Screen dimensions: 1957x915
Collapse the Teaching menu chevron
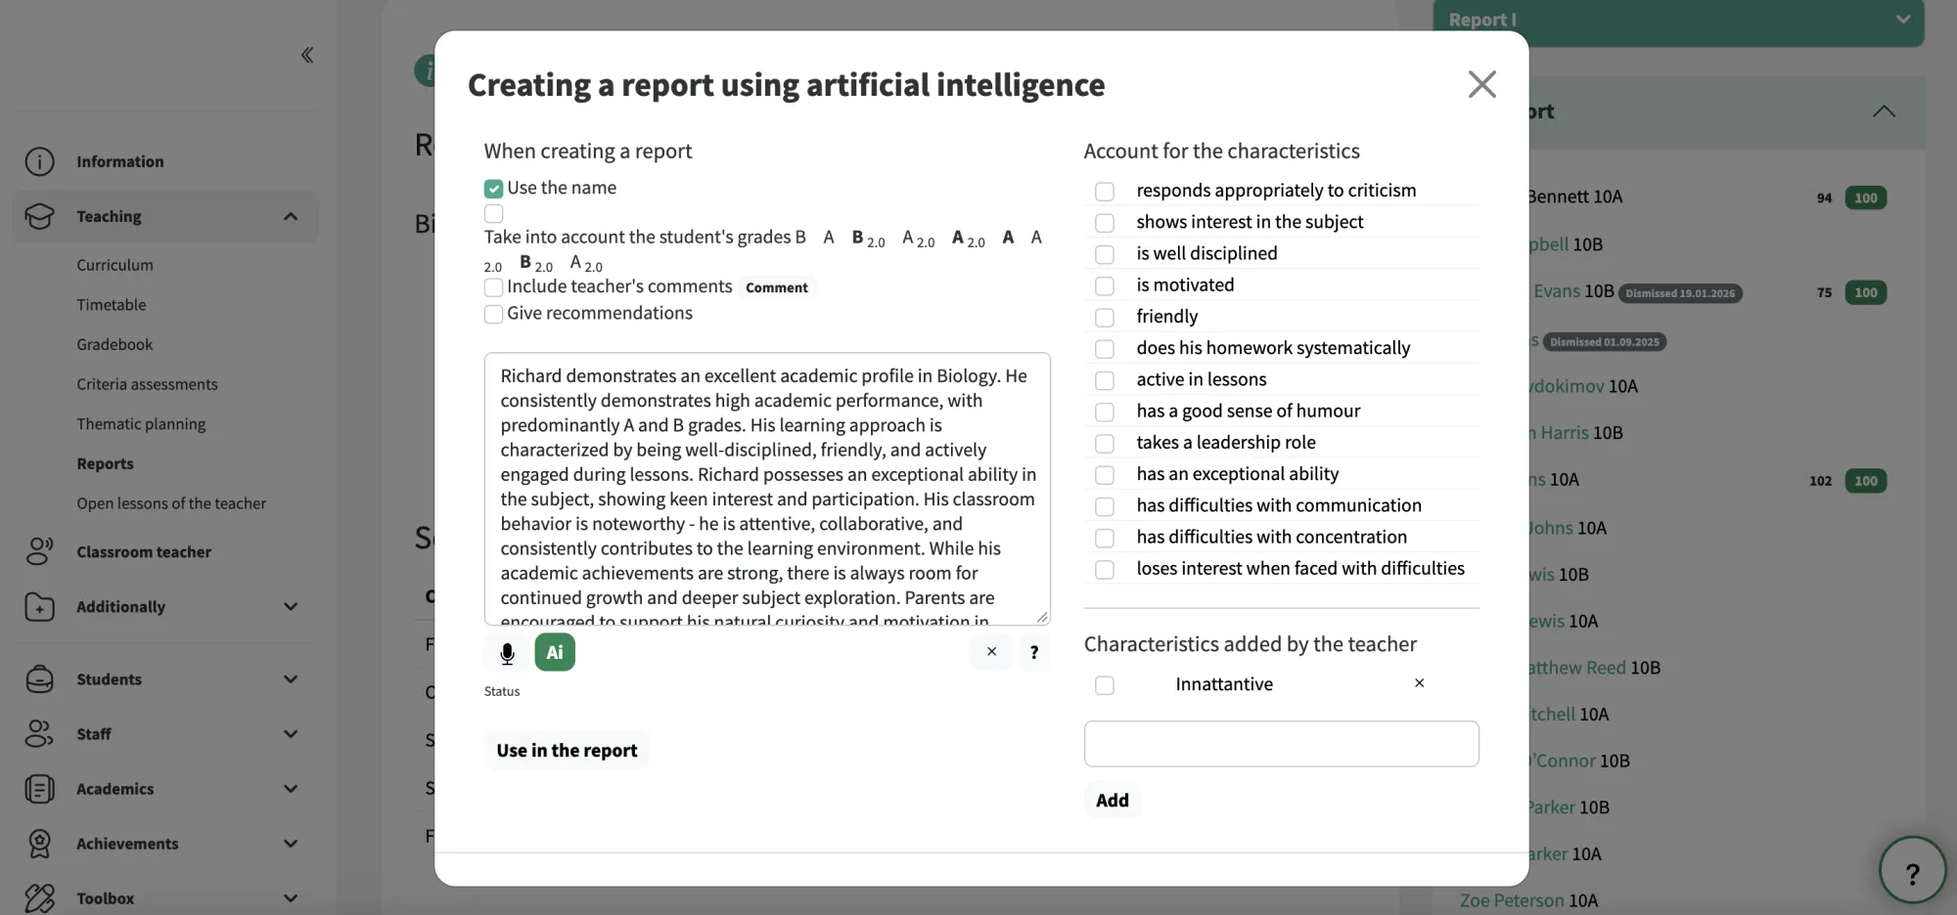click(291, 216)
